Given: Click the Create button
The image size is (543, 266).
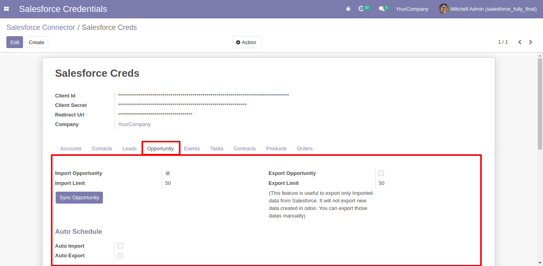Looking at the screenshot, I should tap(37, 42).
